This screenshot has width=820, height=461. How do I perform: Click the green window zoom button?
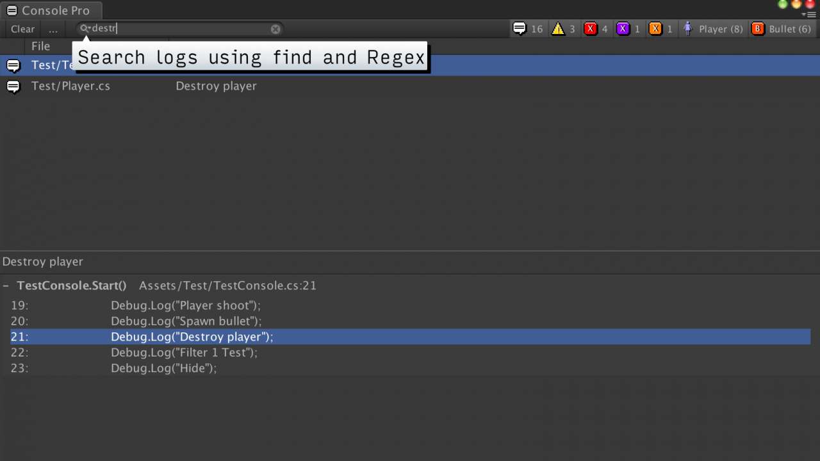[783, 4]
